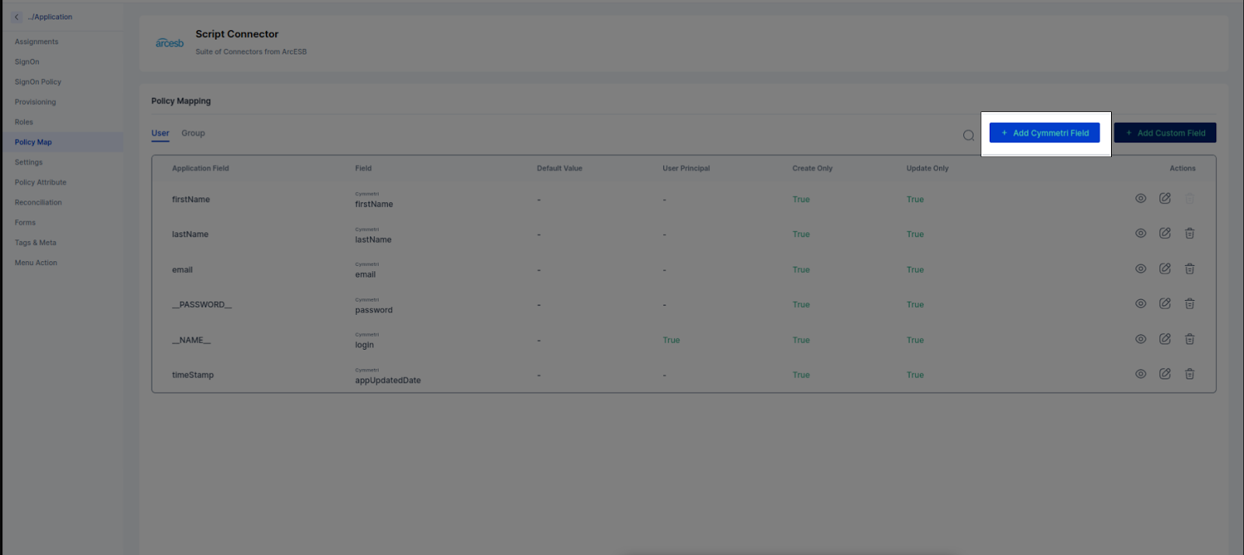Screen dimensions: 1244x555
Task: View the firstName mapping via eye icon
Action: 1140,198
